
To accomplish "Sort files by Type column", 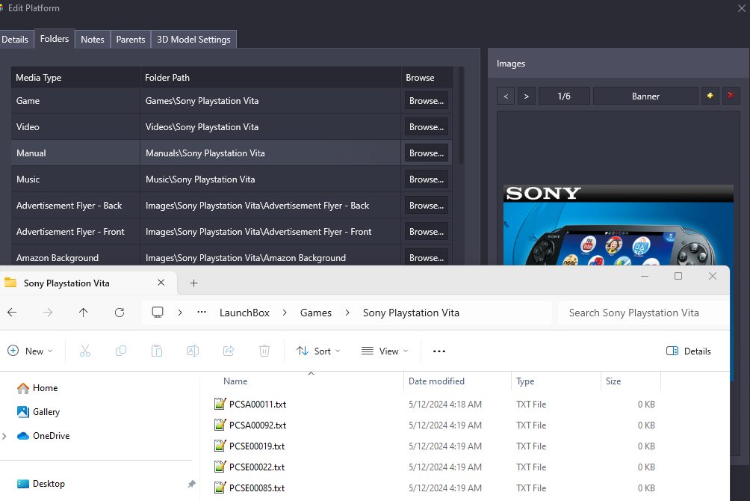I will (525, 381).
